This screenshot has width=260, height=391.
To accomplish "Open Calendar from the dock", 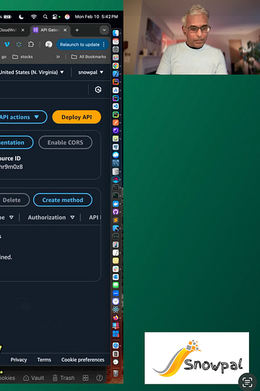I will 116,42.
